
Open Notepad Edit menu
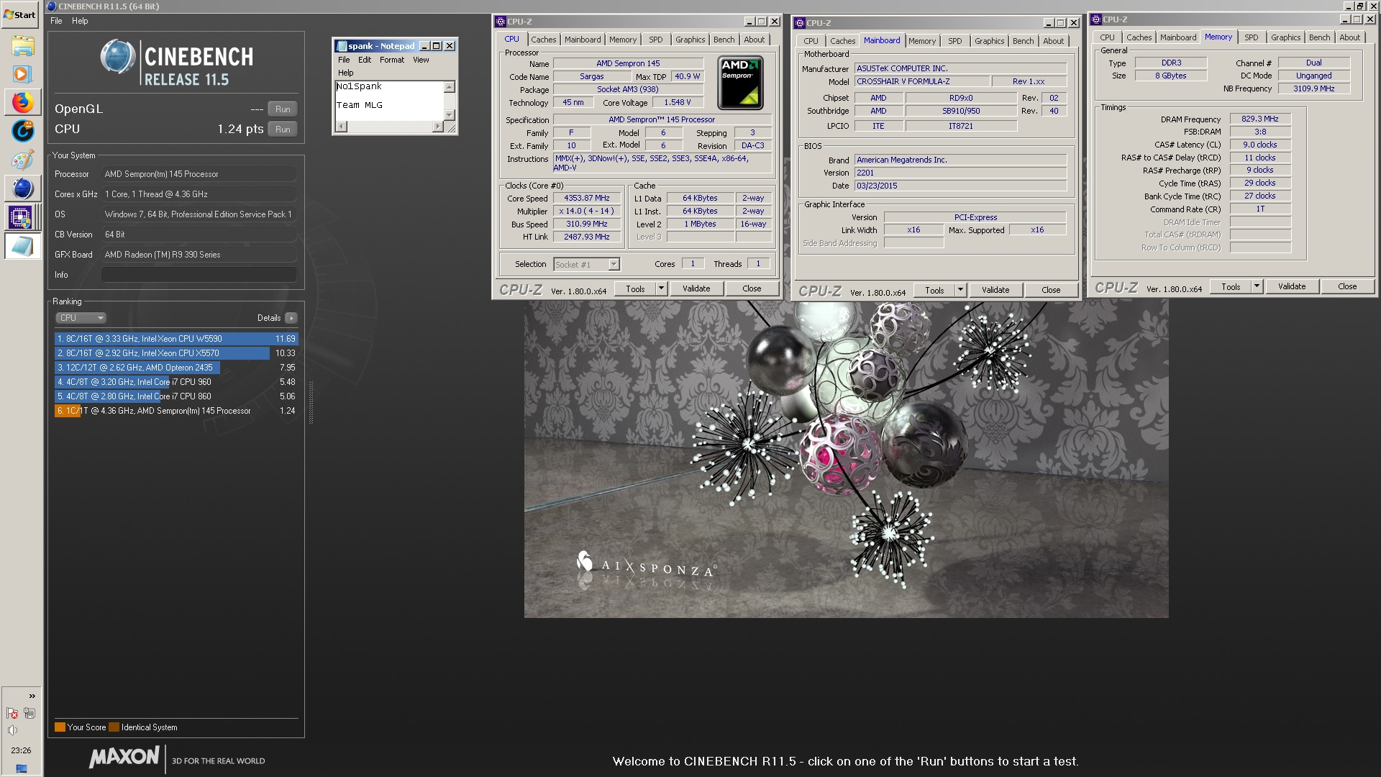[x=365, y=60]
